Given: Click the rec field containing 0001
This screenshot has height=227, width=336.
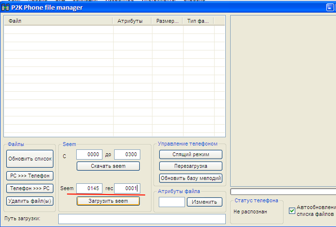Looking at the screenshot, I should point(127,189).
